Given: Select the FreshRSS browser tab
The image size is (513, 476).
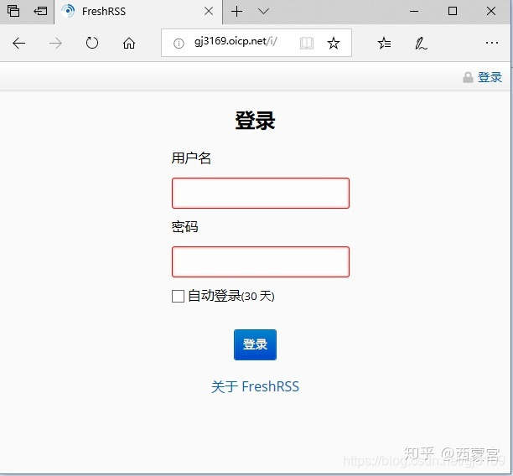Looking at the screenshot, I should coord(138,12).
